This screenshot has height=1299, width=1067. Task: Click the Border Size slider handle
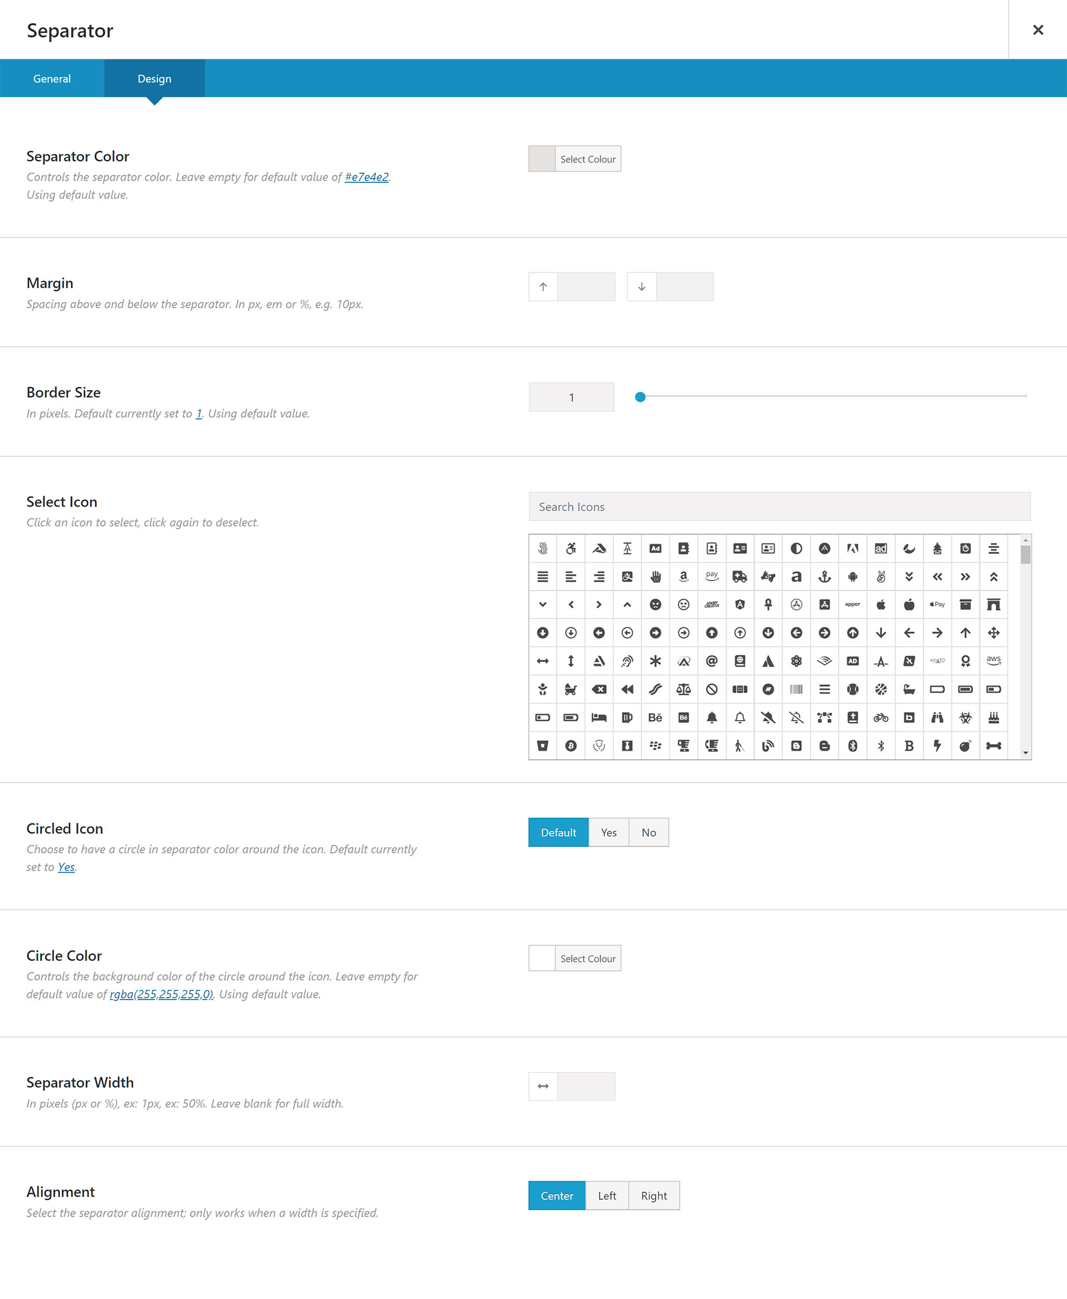(x=640, y=396)
